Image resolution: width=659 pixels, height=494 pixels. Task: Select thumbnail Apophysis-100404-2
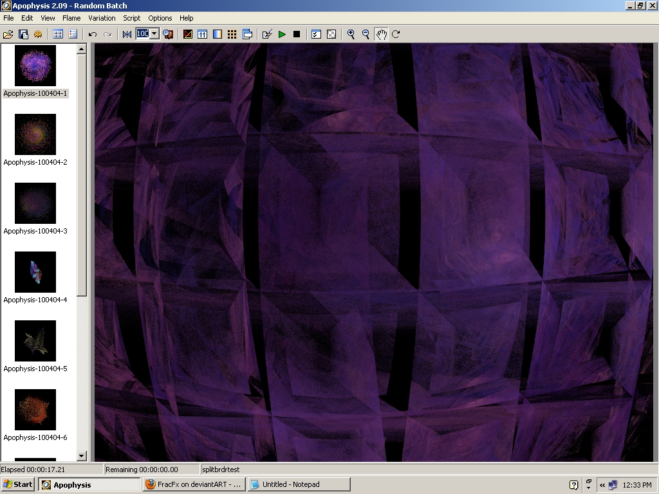[35, 134]
